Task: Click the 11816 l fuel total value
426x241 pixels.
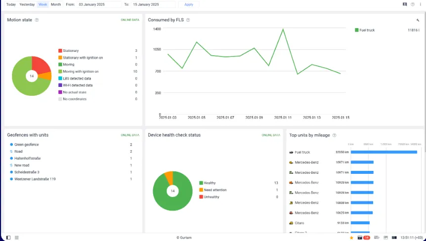Action: (x=414, y=30)
